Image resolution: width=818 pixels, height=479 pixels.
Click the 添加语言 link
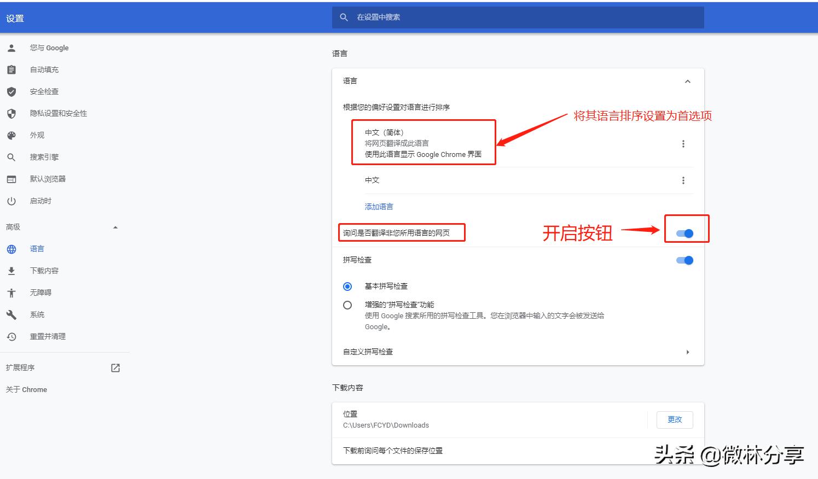pyautogui.click(x=378, y=206)
